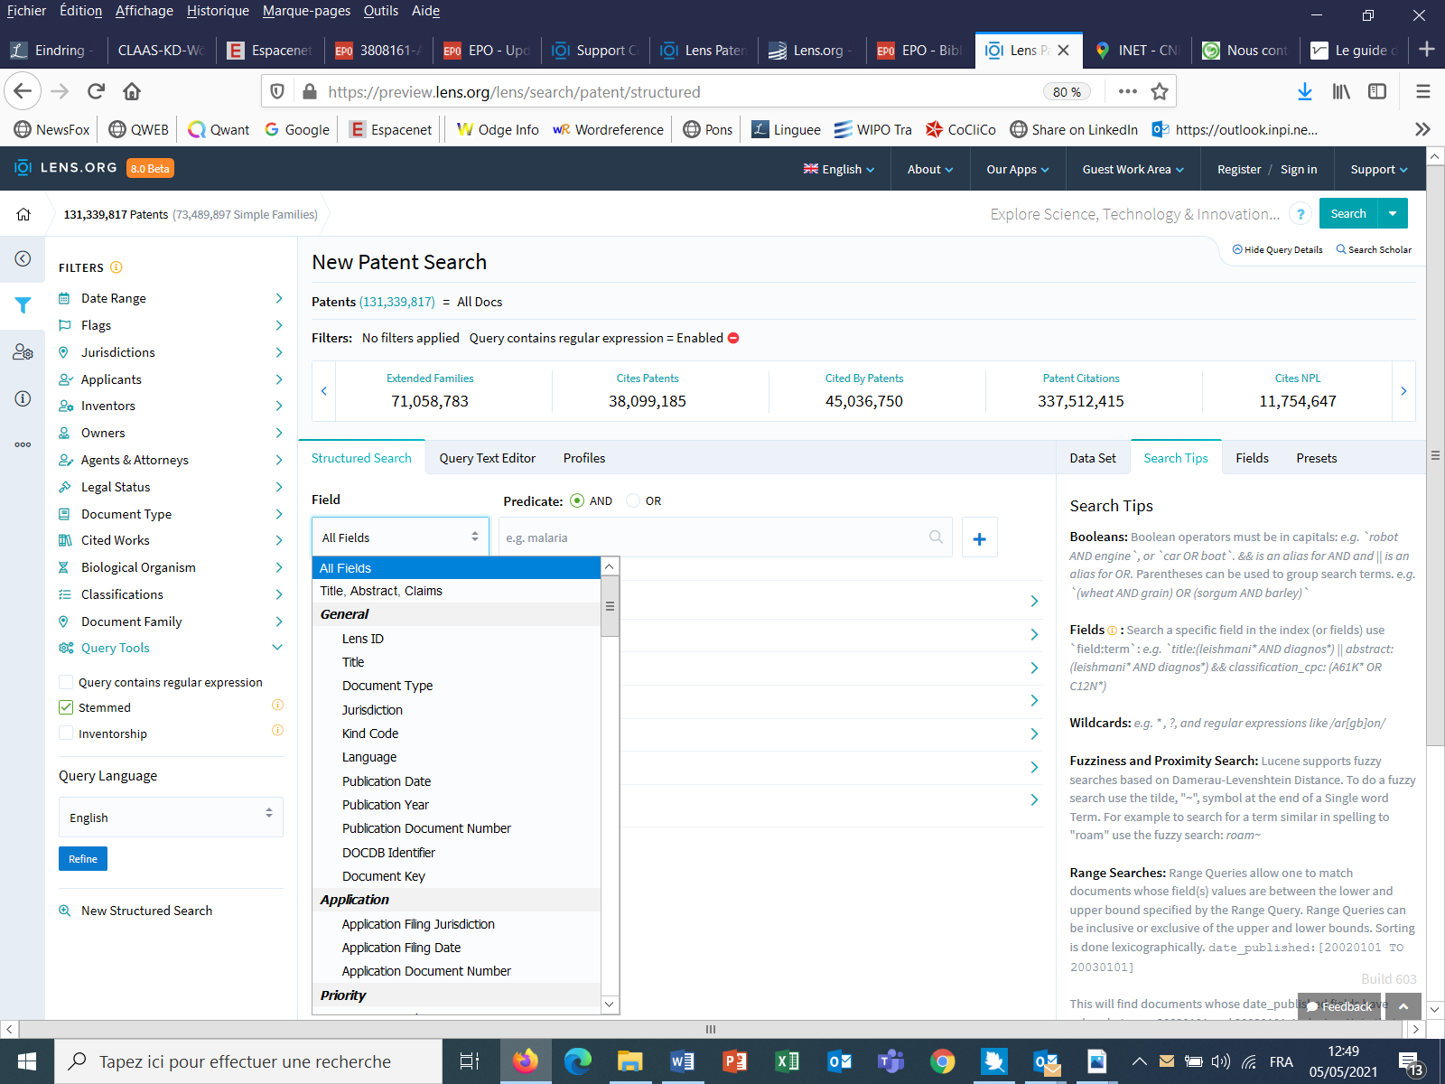Click the blue Refine button
Screen dimensions: 1445x1084
pyautogui.click(x=83, y=859)
